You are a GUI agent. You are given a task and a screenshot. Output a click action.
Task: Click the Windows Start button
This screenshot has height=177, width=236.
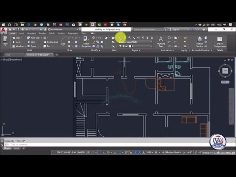pos(3,25)
